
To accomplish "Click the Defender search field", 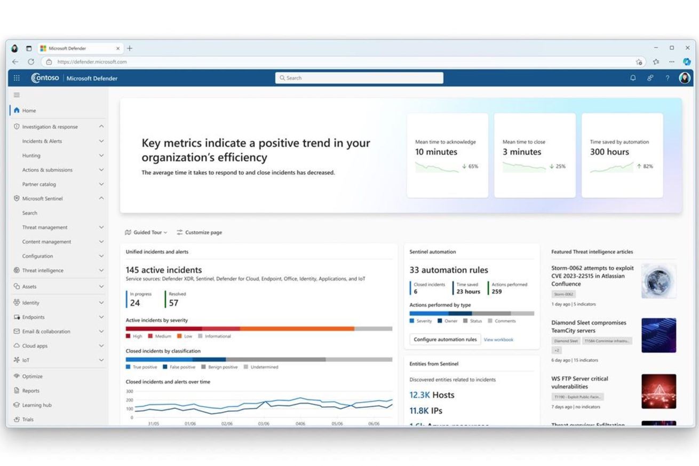I will [x=359, y=78].
